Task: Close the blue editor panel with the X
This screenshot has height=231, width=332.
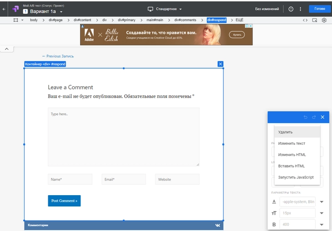Action: coord(322,117)
